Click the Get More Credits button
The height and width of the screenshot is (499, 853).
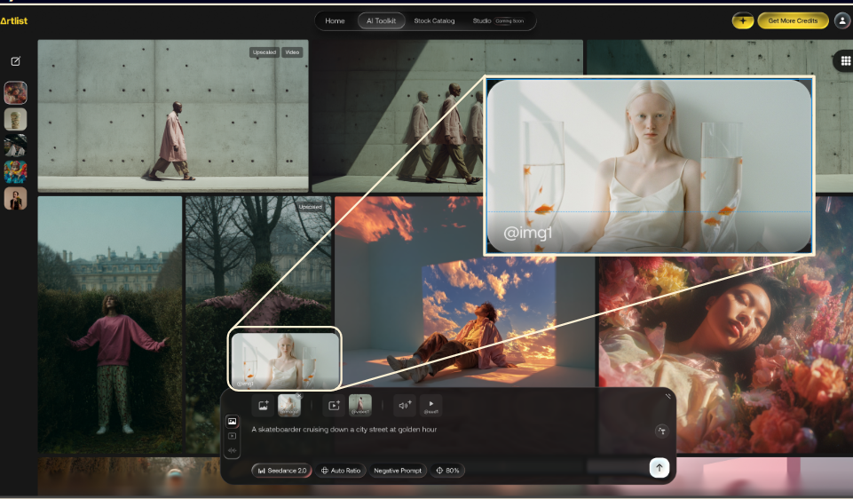793,20
